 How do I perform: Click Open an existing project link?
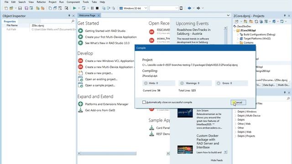click(101, 79)
